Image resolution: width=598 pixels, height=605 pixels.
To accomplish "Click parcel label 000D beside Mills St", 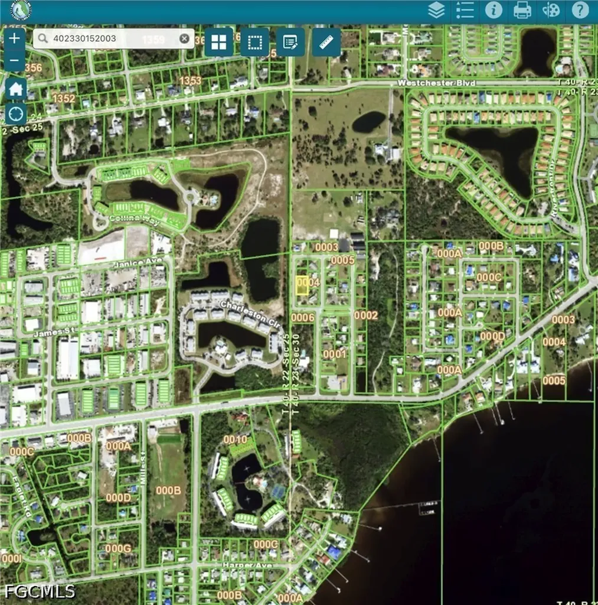I will (x=119, y=497).
